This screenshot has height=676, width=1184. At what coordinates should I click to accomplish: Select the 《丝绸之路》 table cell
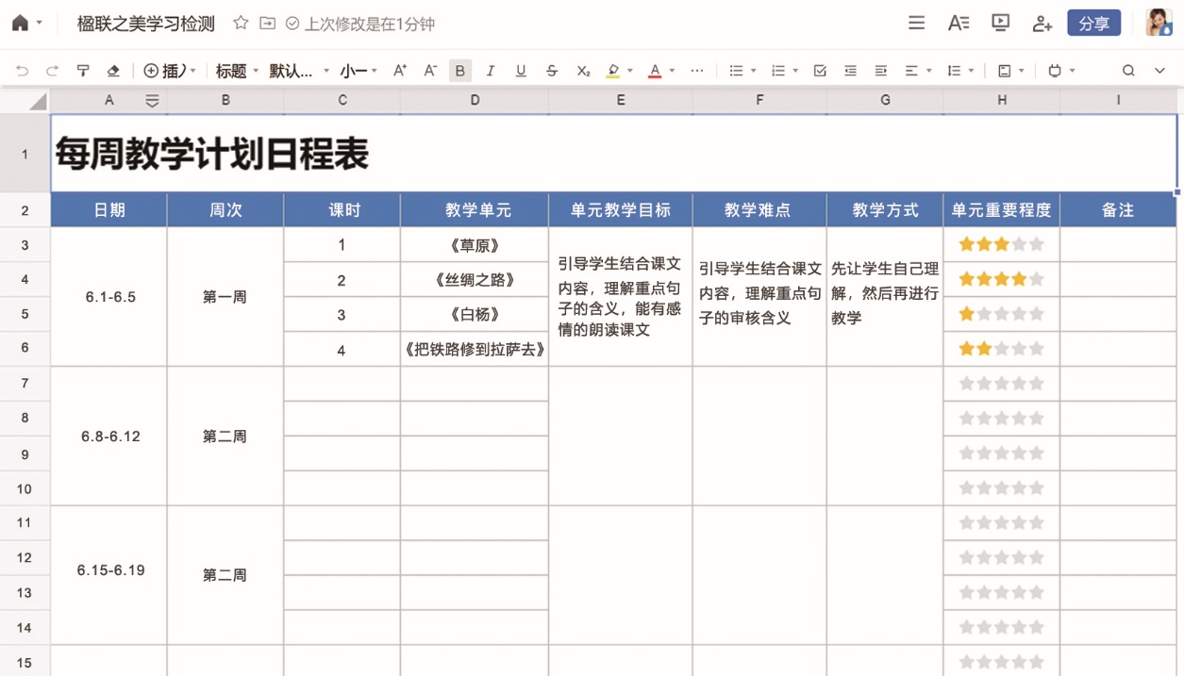click(475, 280)
